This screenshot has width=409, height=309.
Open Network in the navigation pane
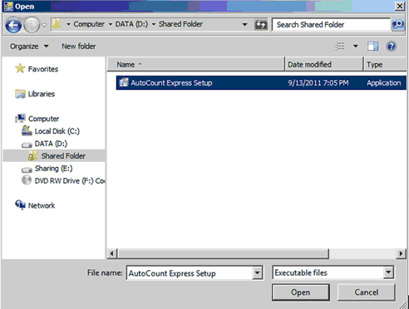click(x=42, y=205)
